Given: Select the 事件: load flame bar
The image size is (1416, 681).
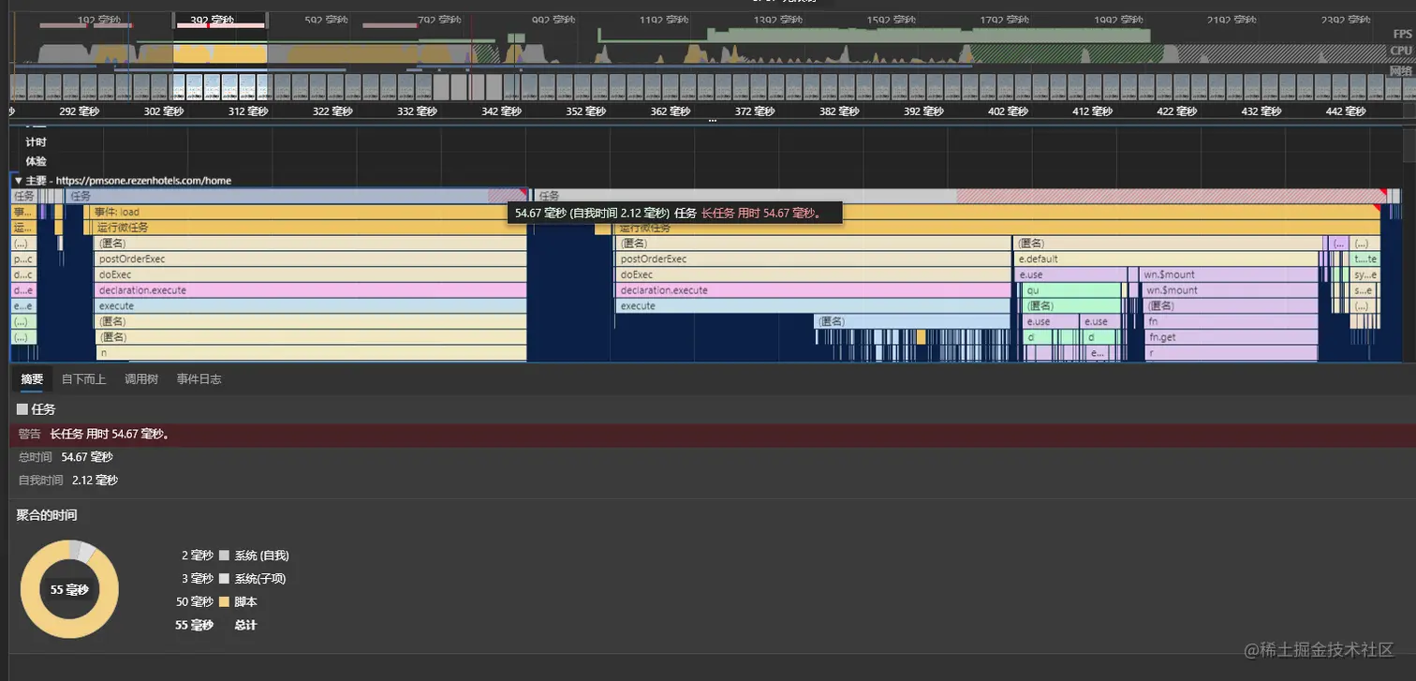Looking at the screenshot, I should (310, 212).
